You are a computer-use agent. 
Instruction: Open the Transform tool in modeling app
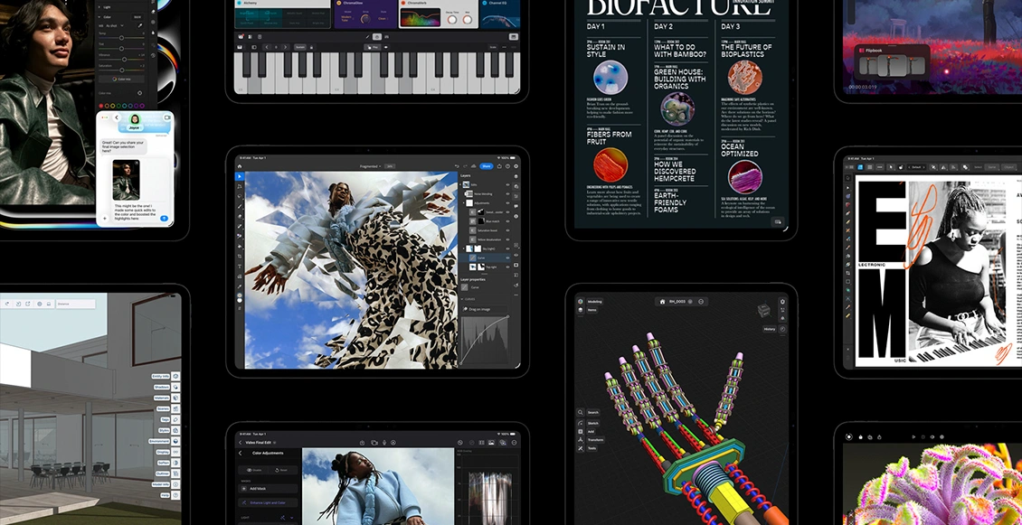581,440
